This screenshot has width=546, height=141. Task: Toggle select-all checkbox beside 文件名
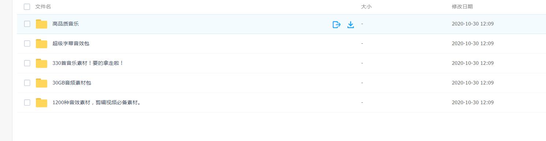pyautogui.click(x=27, y=7)
